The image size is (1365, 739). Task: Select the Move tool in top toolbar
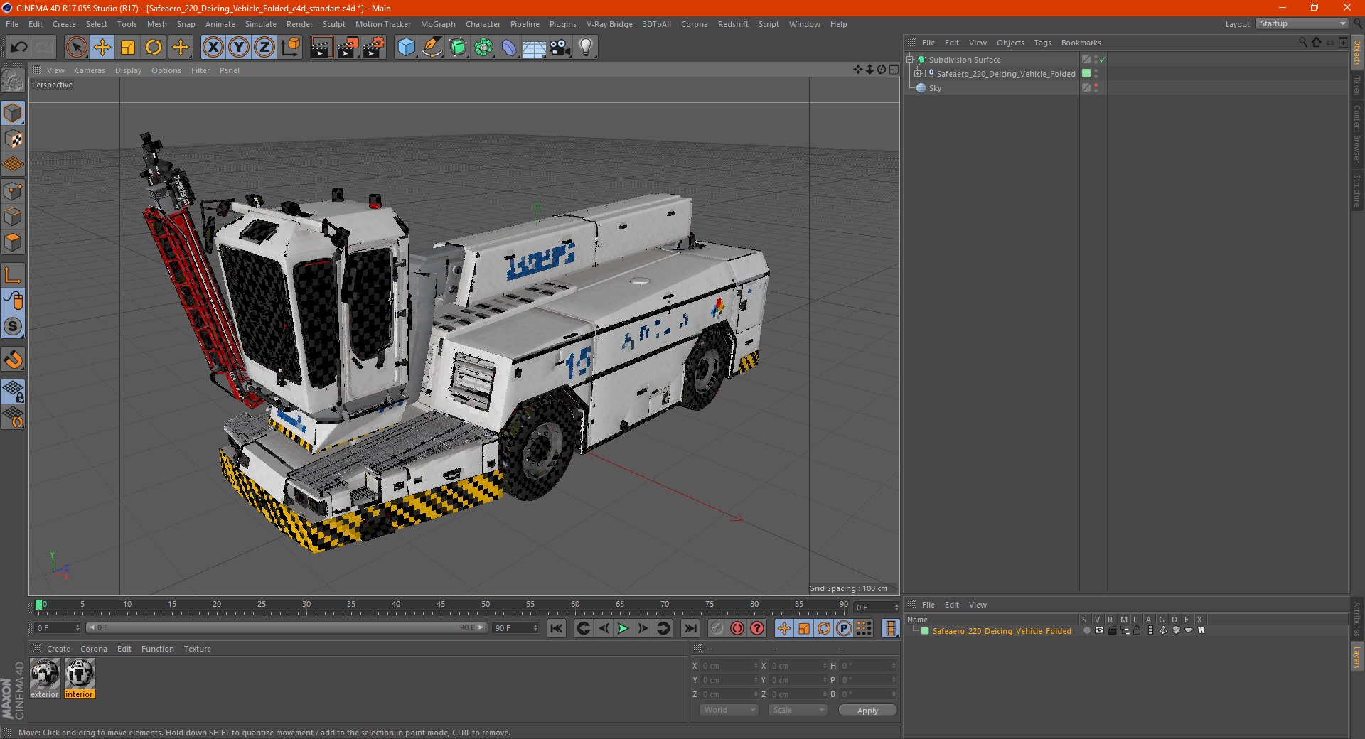click(102, 48)
